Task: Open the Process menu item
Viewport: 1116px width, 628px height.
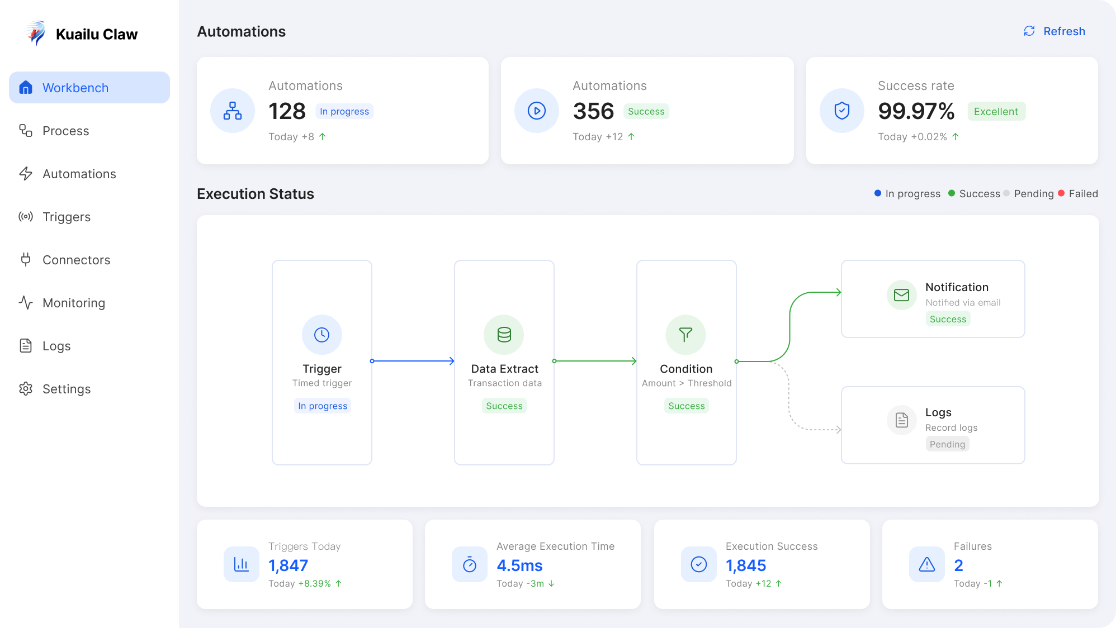Action: [89, 131]
